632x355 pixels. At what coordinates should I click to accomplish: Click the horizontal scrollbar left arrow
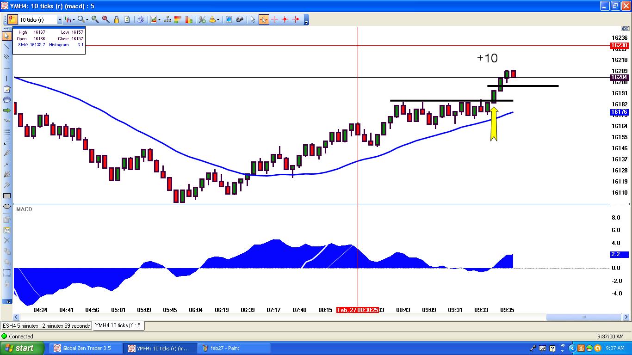(16, 317)
